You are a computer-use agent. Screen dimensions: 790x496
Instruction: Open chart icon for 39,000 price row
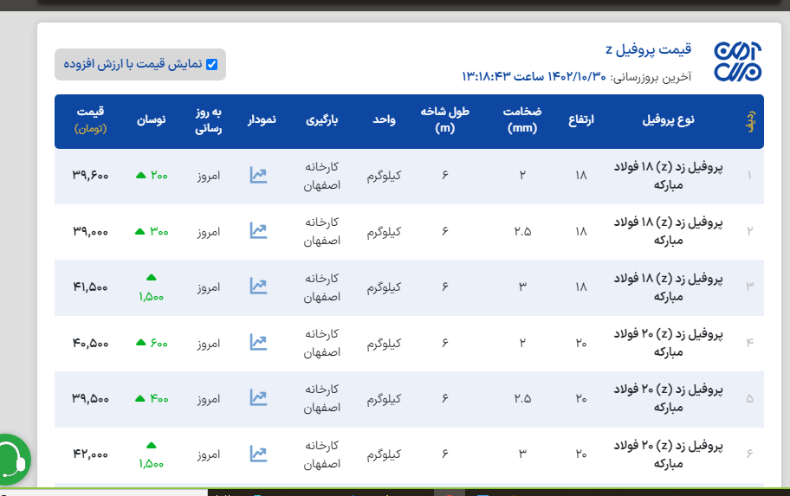tap(258, 230)
